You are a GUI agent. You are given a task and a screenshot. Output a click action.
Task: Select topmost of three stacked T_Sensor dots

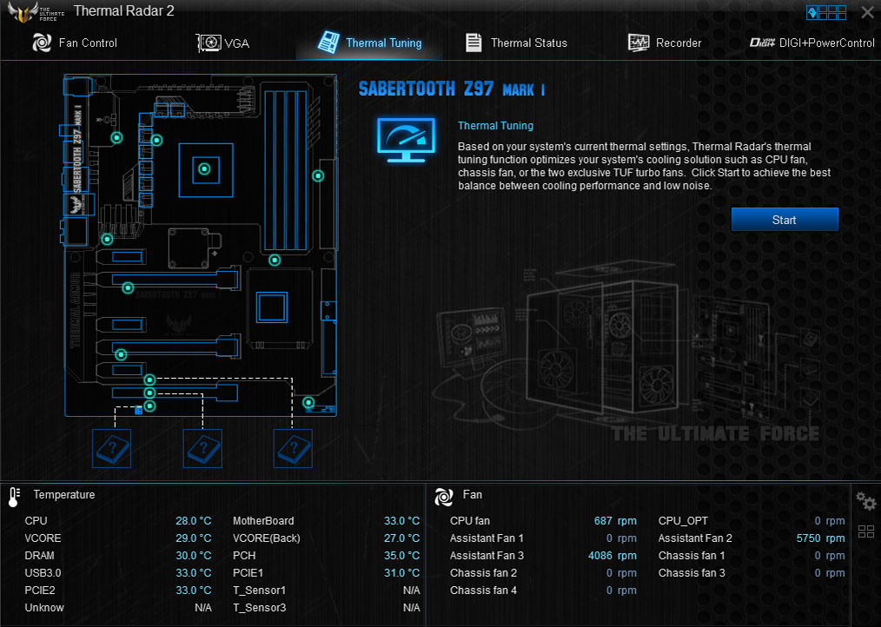149,379
